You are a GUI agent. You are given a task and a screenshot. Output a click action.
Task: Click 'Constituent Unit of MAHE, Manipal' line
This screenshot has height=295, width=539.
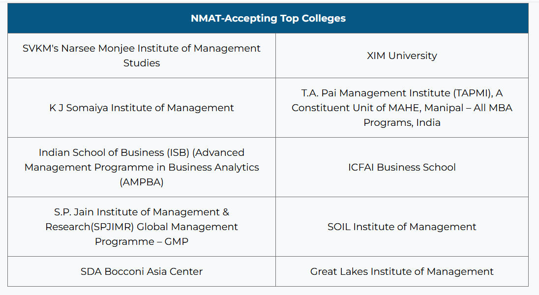(x=402, y=108)
